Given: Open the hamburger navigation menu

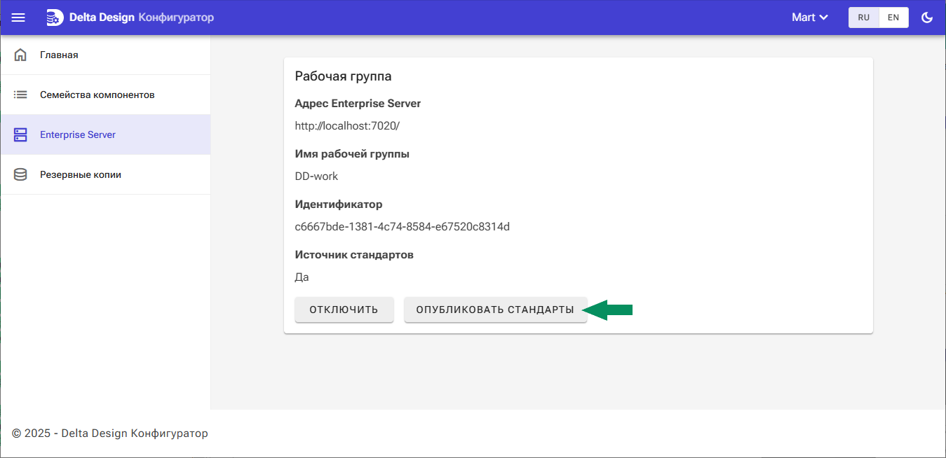Looking at the screenshot, I should (x=19, y=18).
